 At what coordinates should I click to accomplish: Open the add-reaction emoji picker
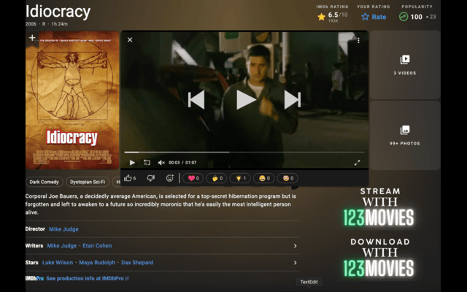[x=170, y=178]
